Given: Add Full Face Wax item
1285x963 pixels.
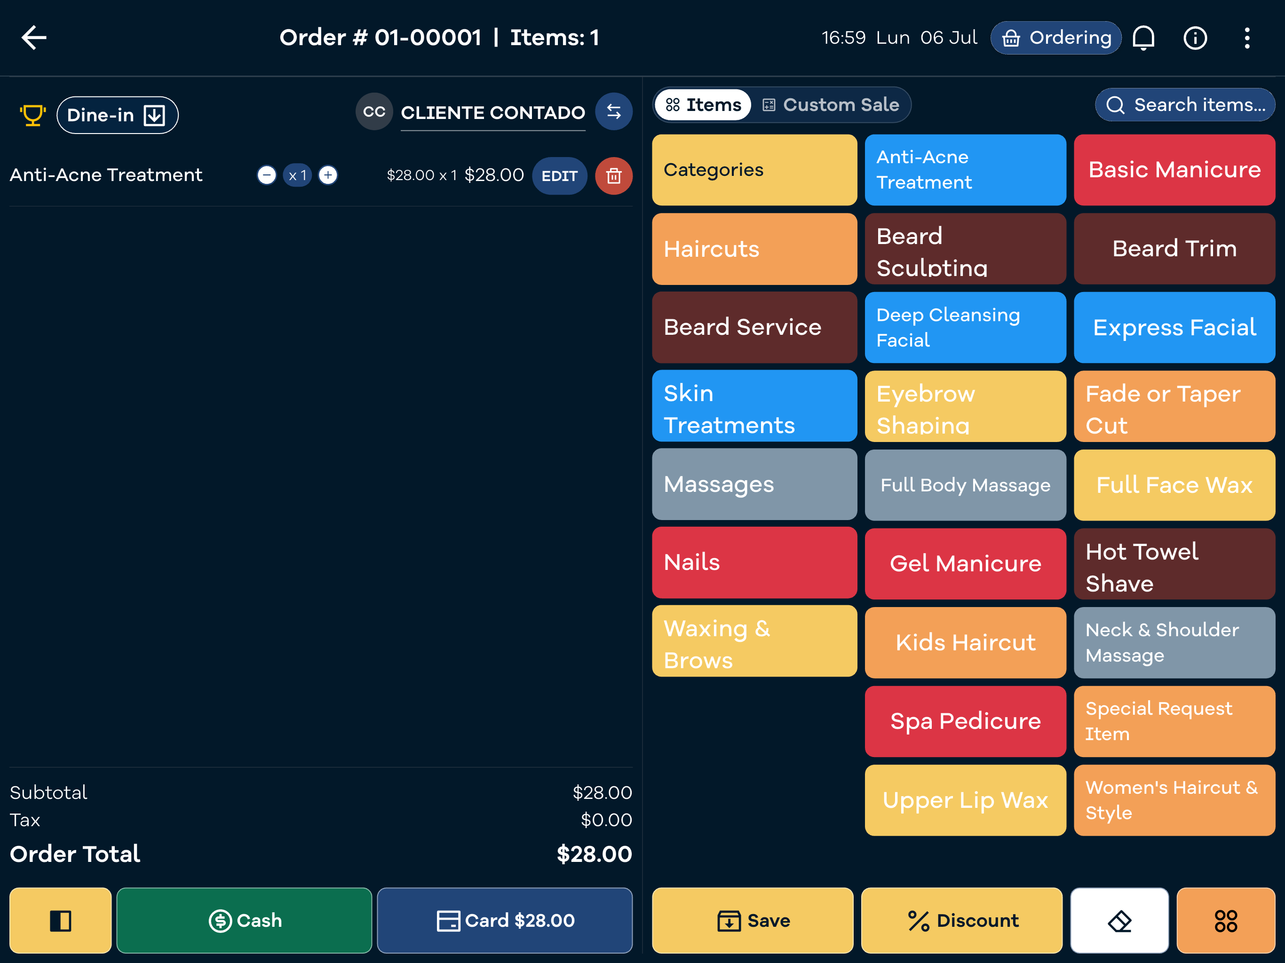Looking at the screenshot, I should click(x=1174, y=485).
